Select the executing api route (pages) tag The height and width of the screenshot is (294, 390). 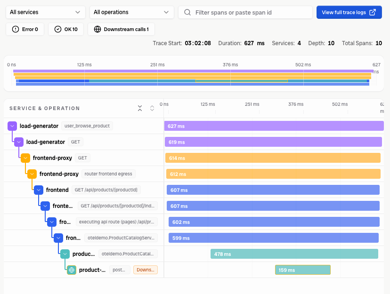117,222
